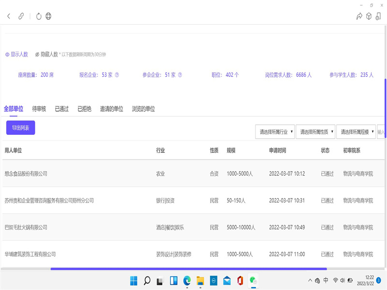
Task: Click the horizontal scrollbar under the table
Action: click(x=189, y=269)
